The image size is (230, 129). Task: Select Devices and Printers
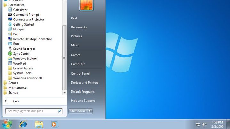pyautogui.click(x=84, y=83)
